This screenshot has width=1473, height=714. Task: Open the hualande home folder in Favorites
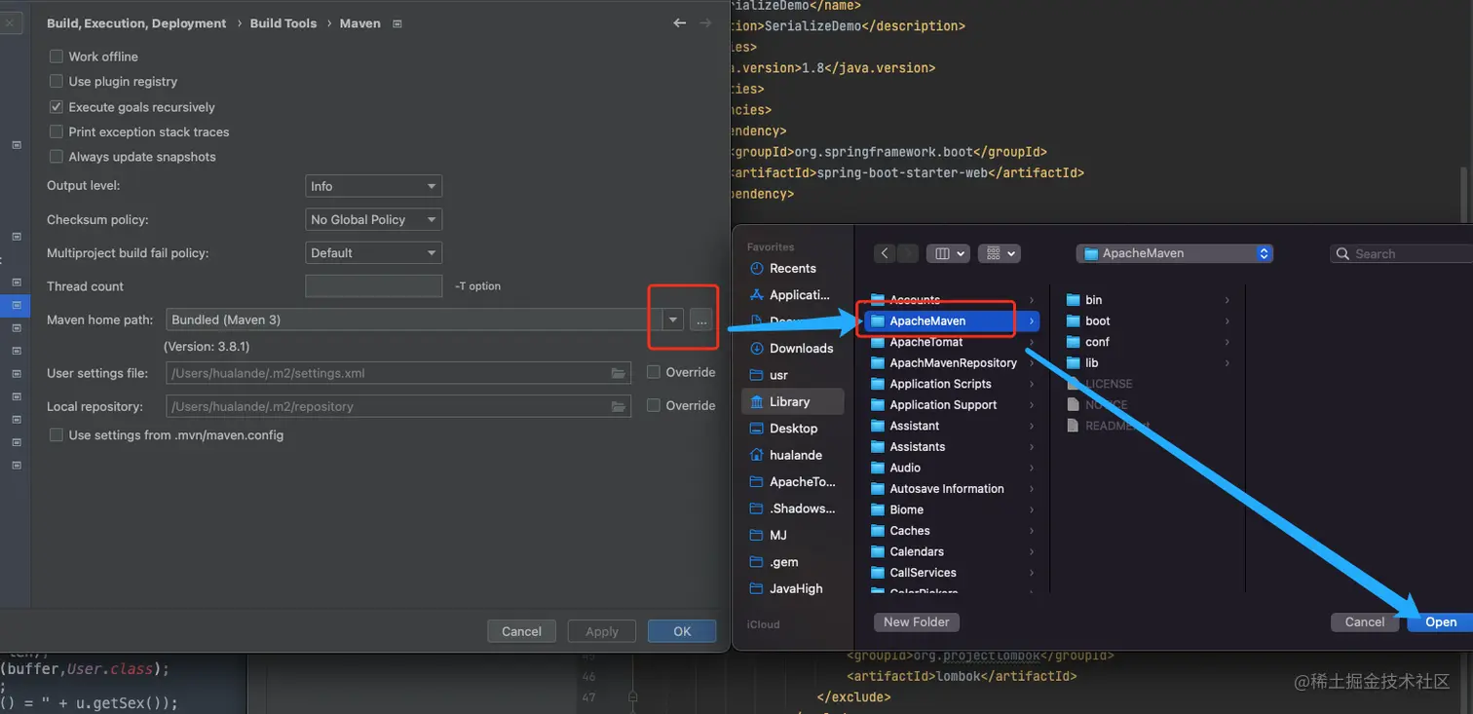pos(785,455)
